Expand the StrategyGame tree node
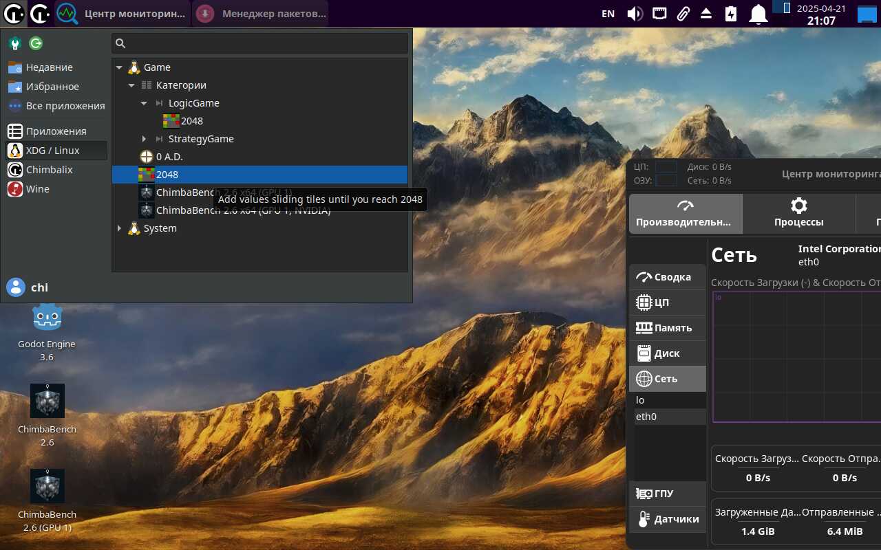The height and width of the screenshot is (550, 881). (x=144, y=139)
